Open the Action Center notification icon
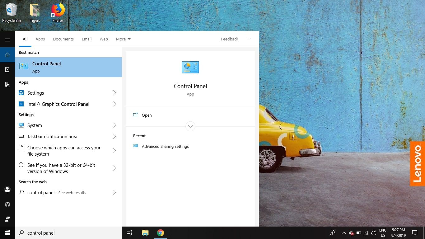 click(x=414, y=233)
